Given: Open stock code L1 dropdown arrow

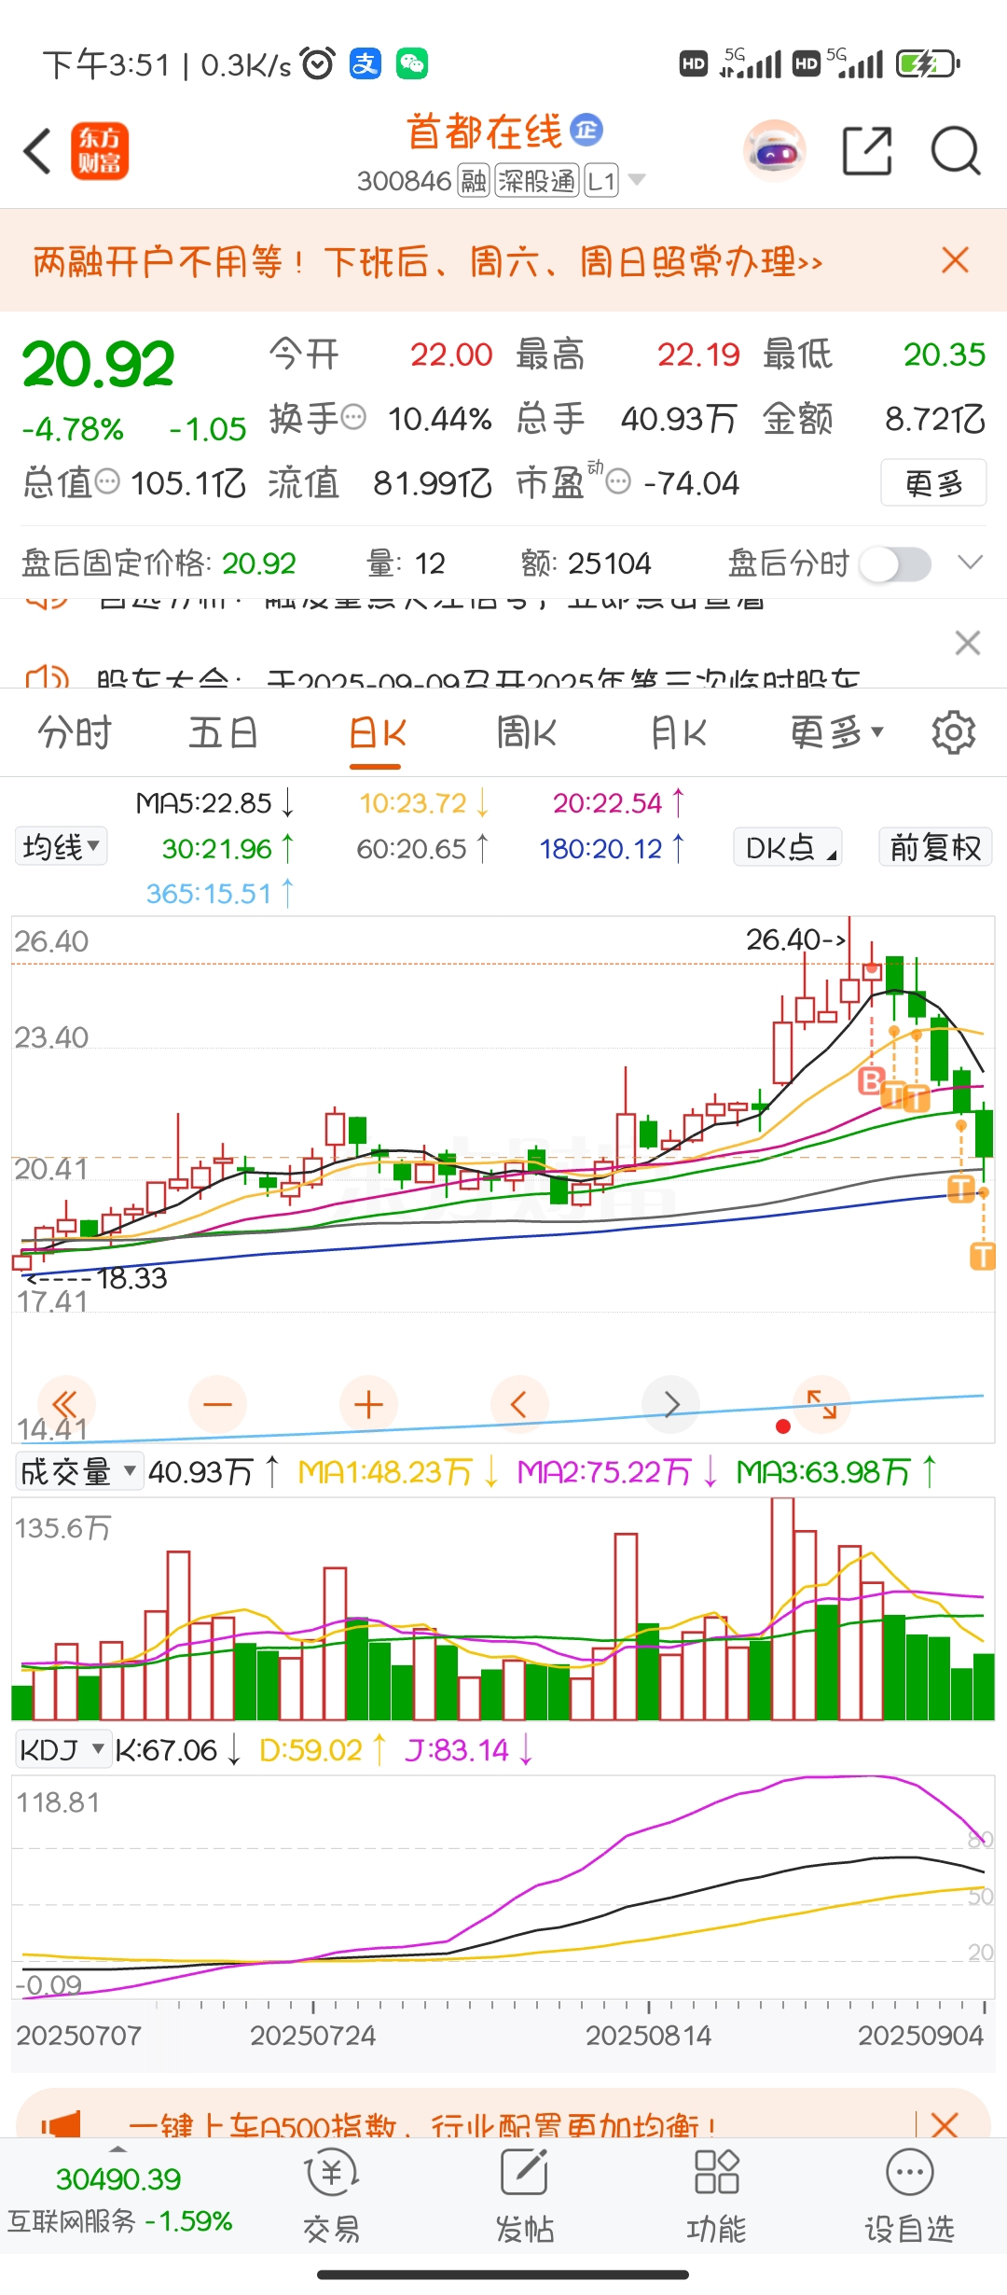Looking at the screenshot, I should (637, 179).
